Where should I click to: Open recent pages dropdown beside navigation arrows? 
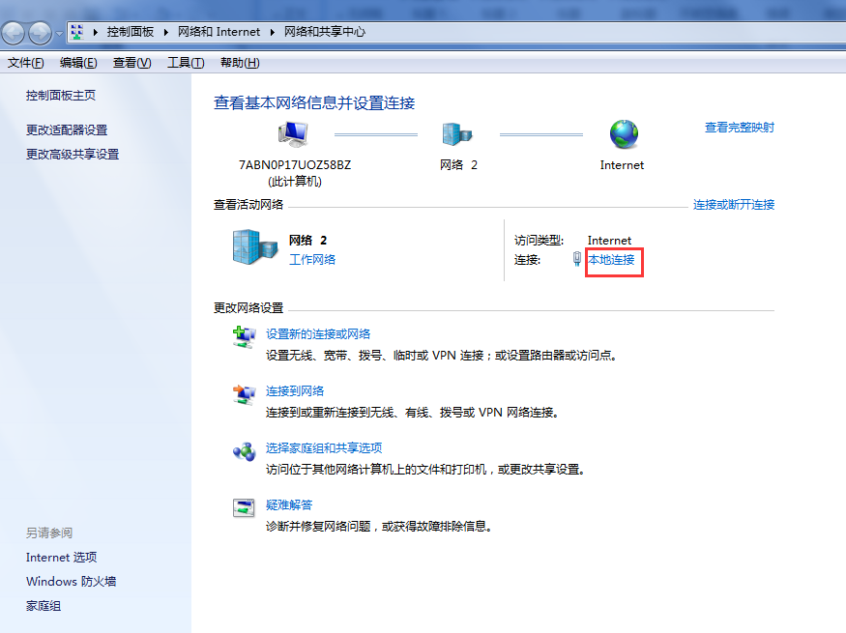[59, 33]
